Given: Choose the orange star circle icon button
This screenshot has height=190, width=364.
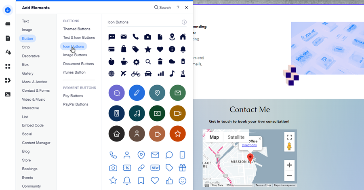Looking at the screenshot, I should 177,133.
